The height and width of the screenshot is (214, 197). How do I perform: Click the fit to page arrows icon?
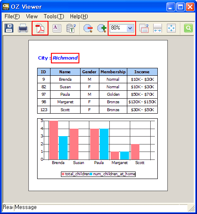point(171,28)
